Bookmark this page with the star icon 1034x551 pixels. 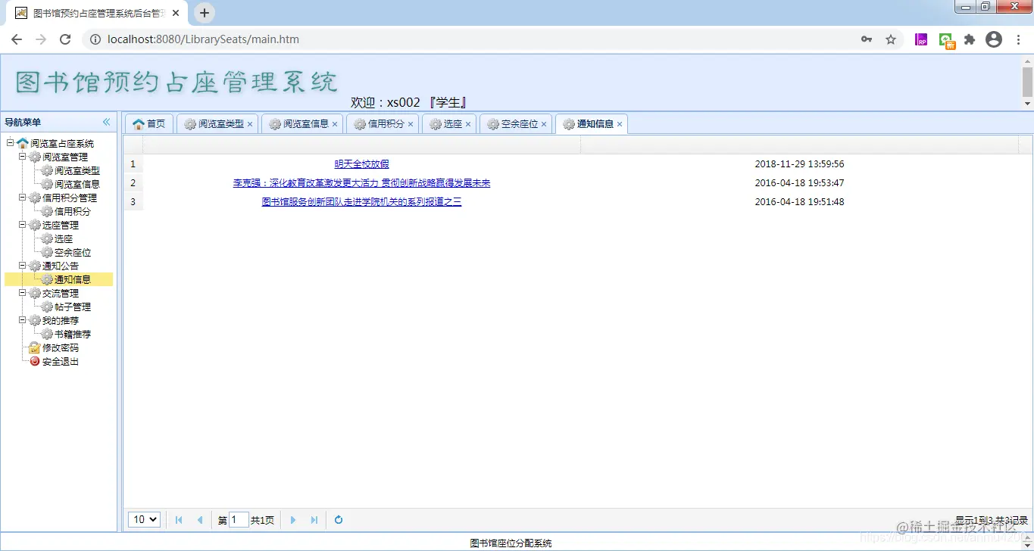pos(891,39)
